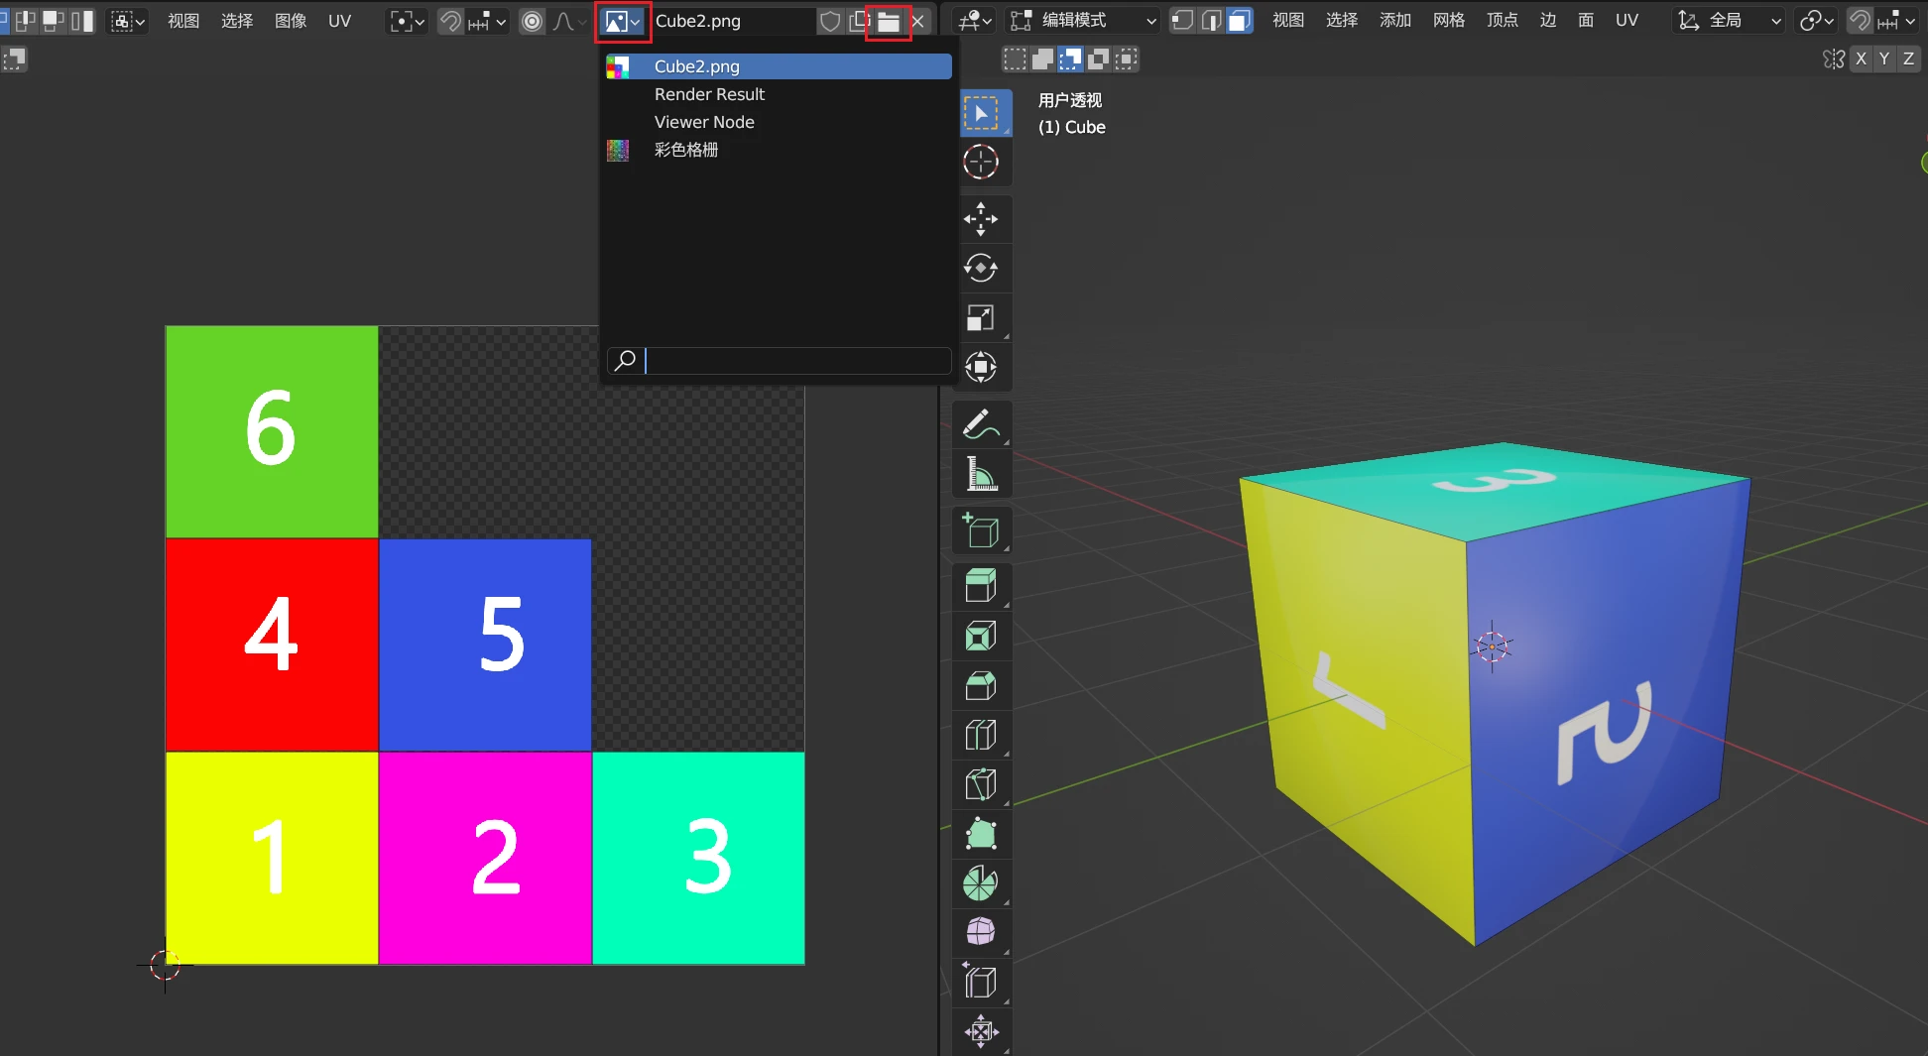Select the Scale tool
The image size is (1928, 1056).
pos(982,317)
